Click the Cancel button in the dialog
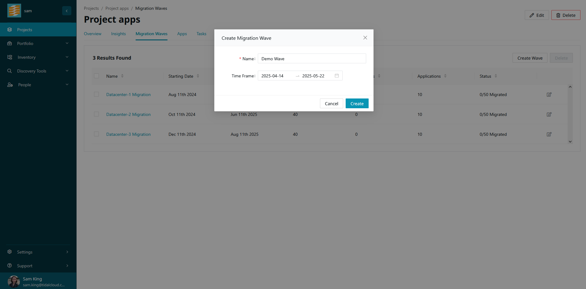This screenshot has height=289, width=586. [331, 104]
